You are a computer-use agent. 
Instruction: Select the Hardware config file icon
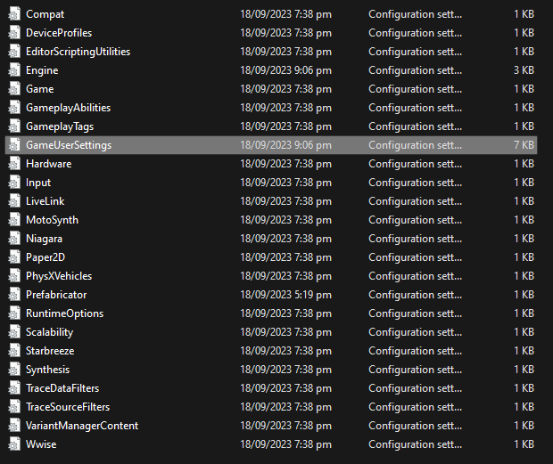(14, 164)
